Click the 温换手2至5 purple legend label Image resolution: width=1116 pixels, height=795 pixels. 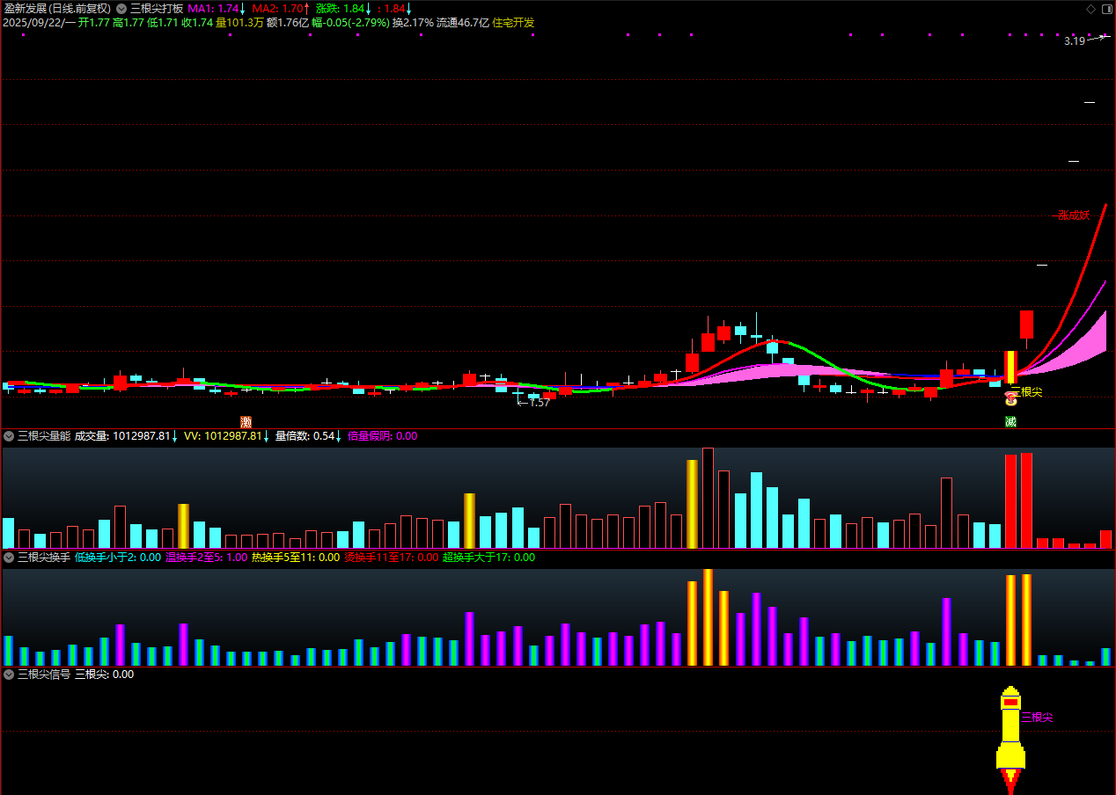tap(194, 558)
